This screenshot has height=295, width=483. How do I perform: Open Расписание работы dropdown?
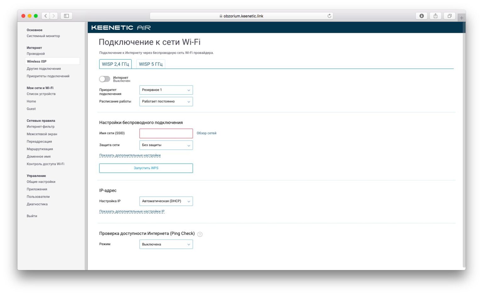click(166, 101)
